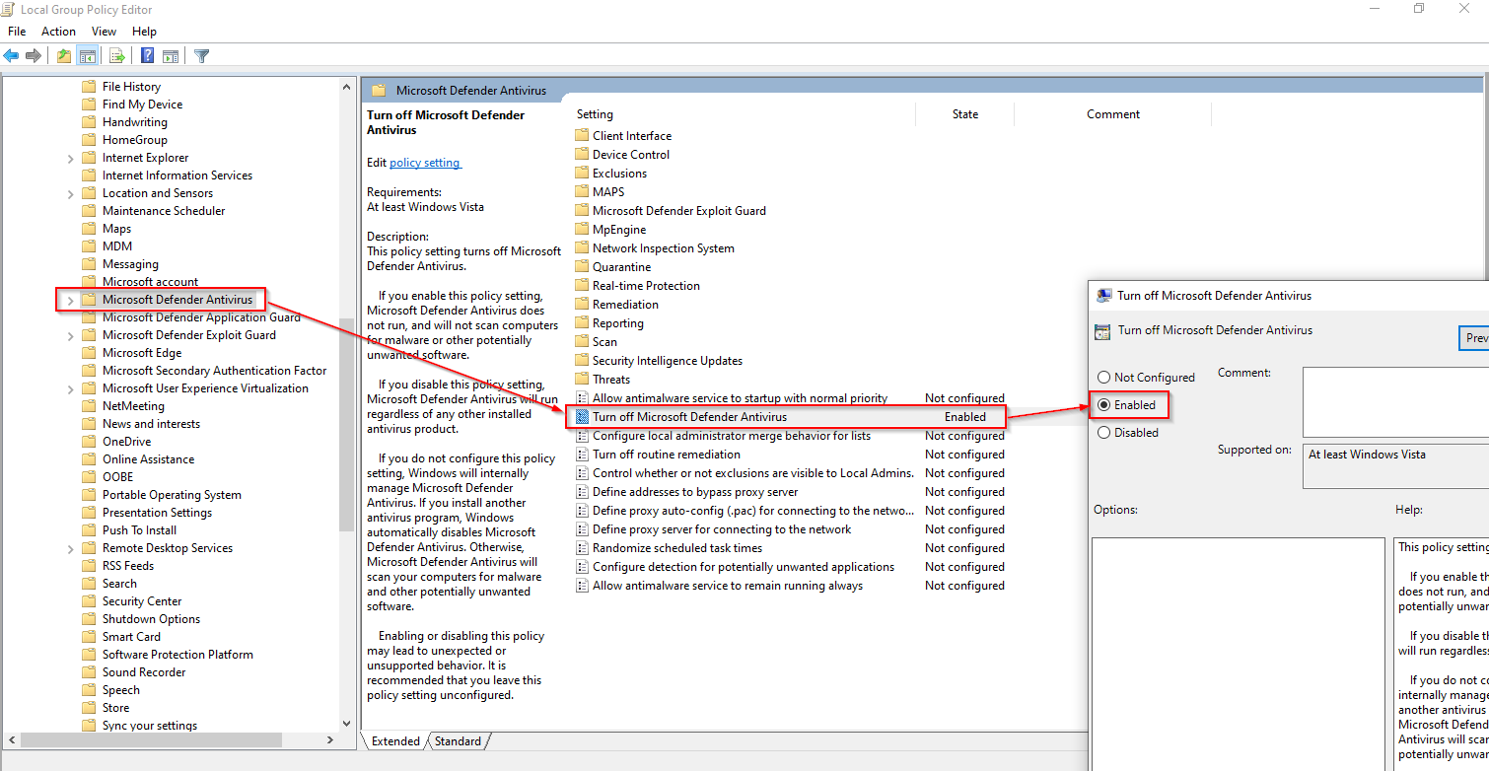Image resolution: width=1489 pixels, height=771 pixels.
Task: Click the tree pane's horizontal scroll-right arrow
Action: pos(330,739)
